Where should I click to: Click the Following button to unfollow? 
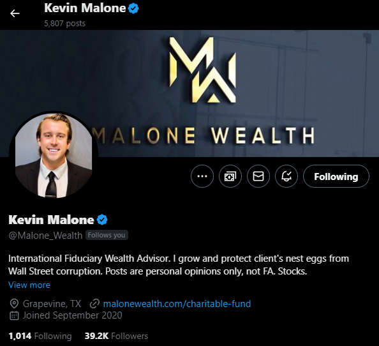336,176
